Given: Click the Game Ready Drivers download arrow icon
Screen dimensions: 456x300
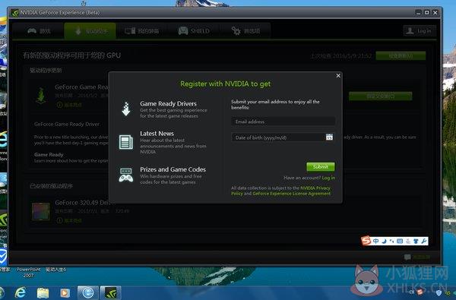Looking at the screenshot, I should pos(126,109).
